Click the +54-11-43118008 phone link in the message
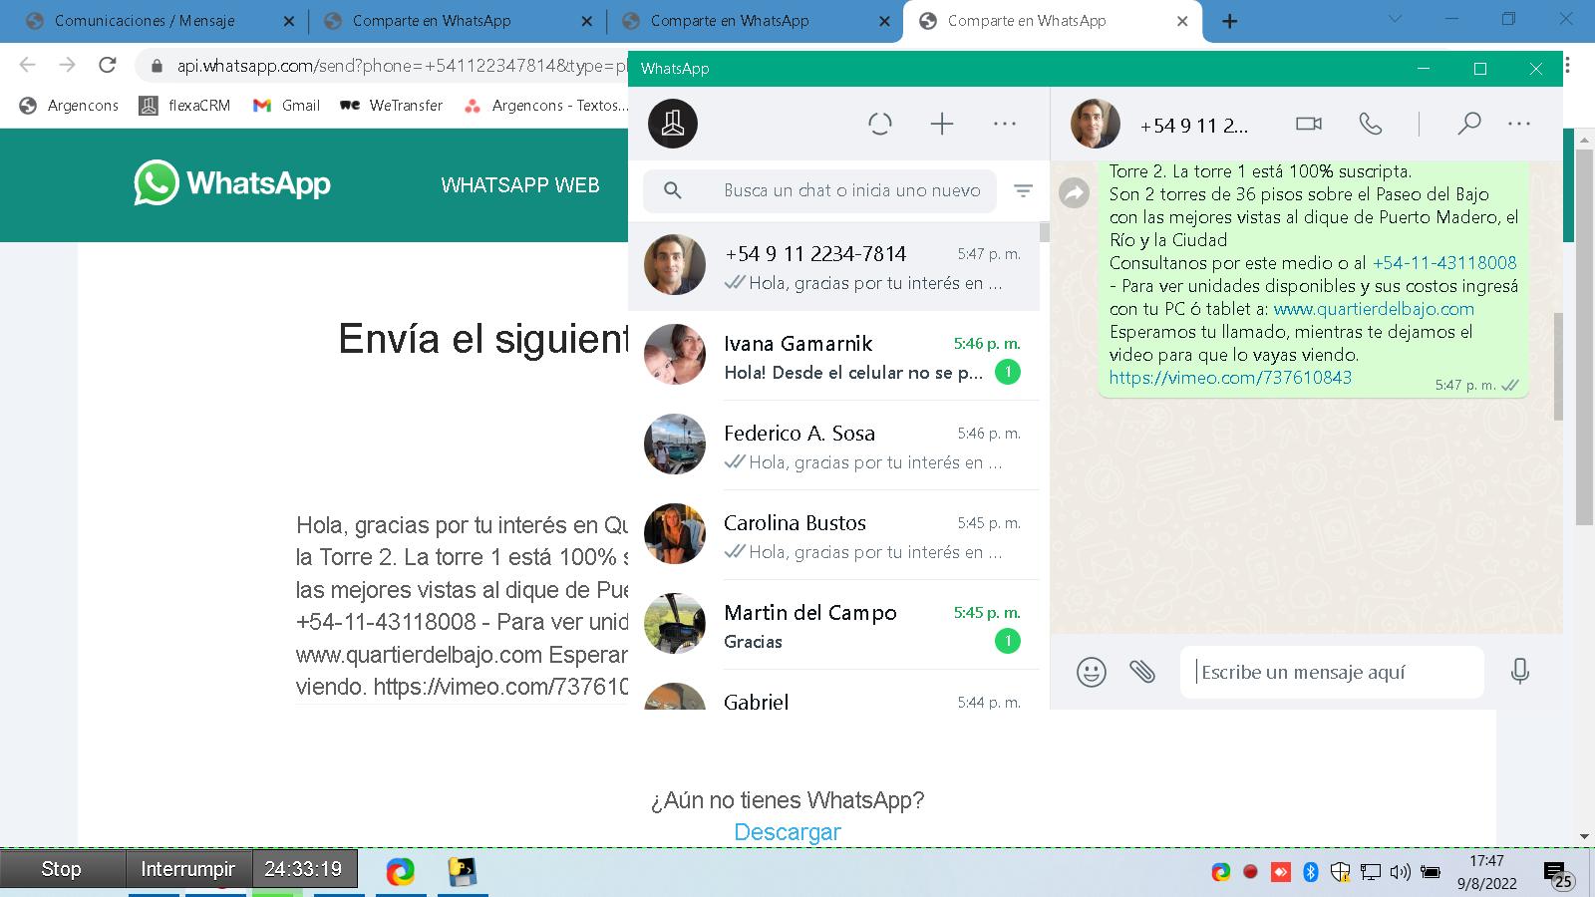The image size is (1595, 897). (x=1444, y=263)
